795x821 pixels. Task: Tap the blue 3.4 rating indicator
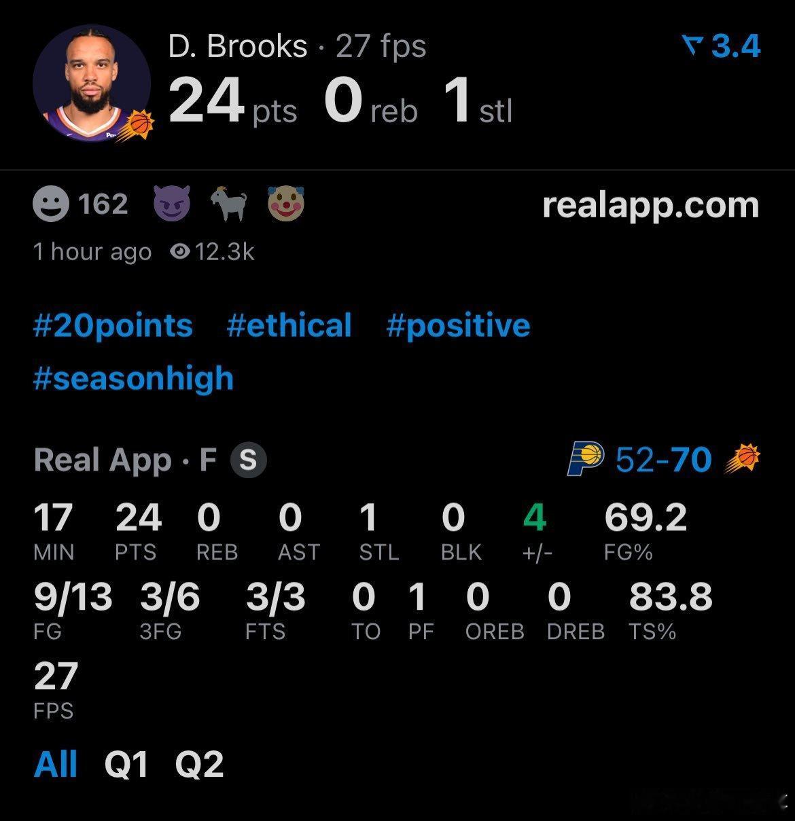coord(722,46)
